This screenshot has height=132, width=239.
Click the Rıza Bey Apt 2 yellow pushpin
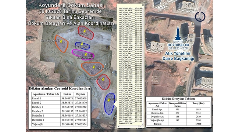click(94, 67)
